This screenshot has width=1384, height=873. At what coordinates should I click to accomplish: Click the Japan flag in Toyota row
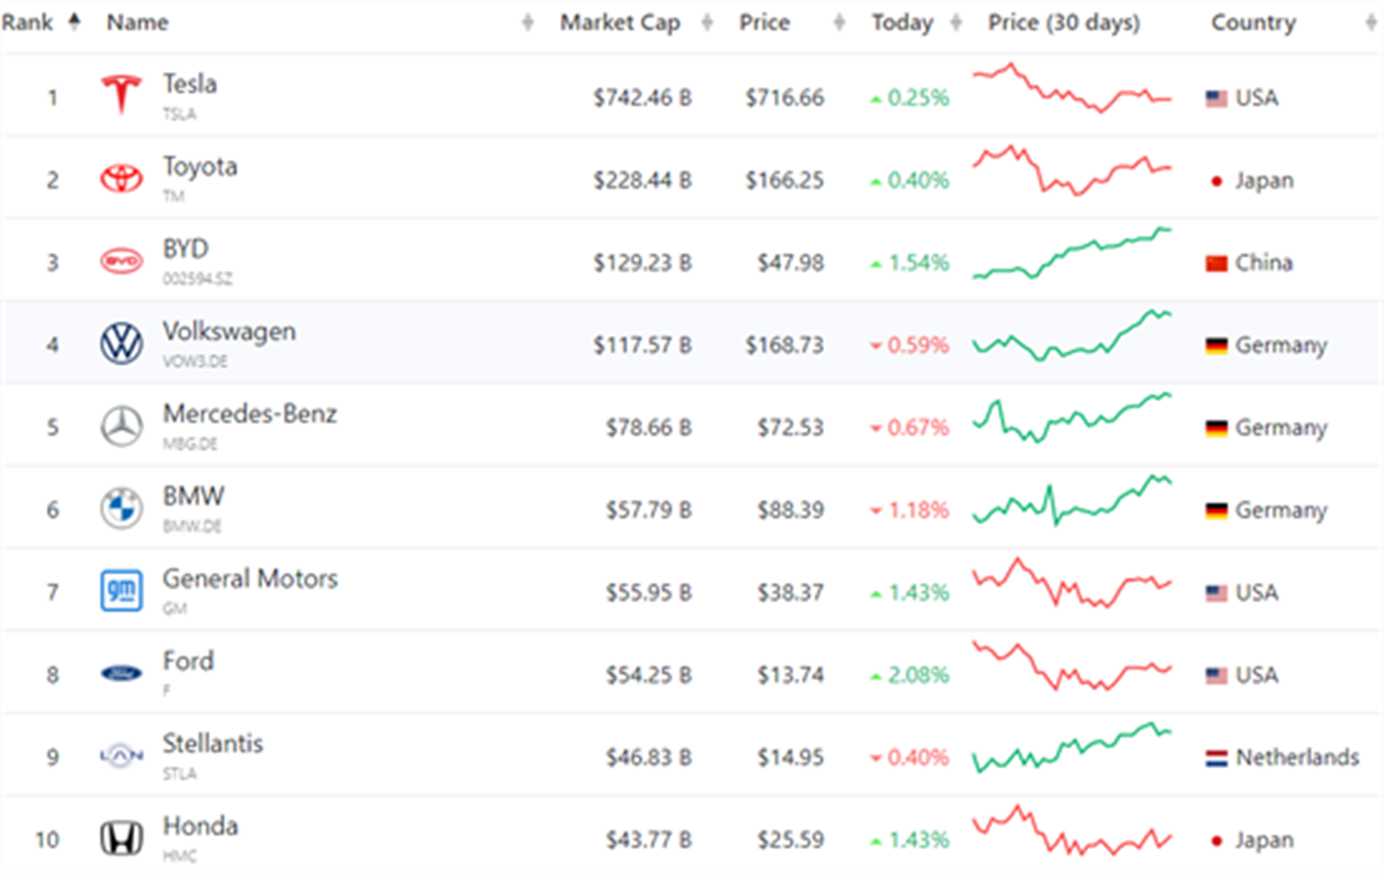[1216, 181]
